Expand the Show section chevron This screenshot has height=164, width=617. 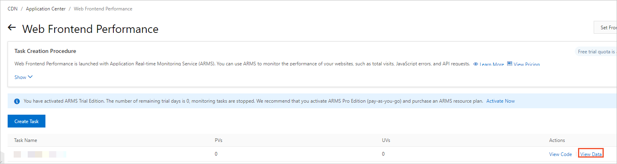tap(30, 77)
